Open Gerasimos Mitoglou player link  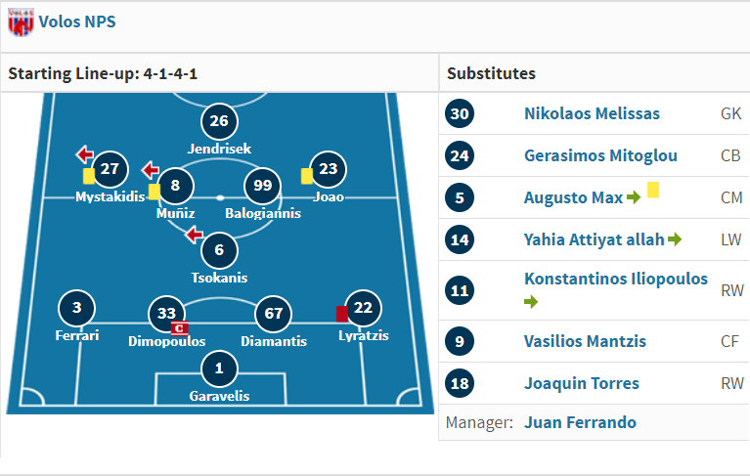point(600,155)
